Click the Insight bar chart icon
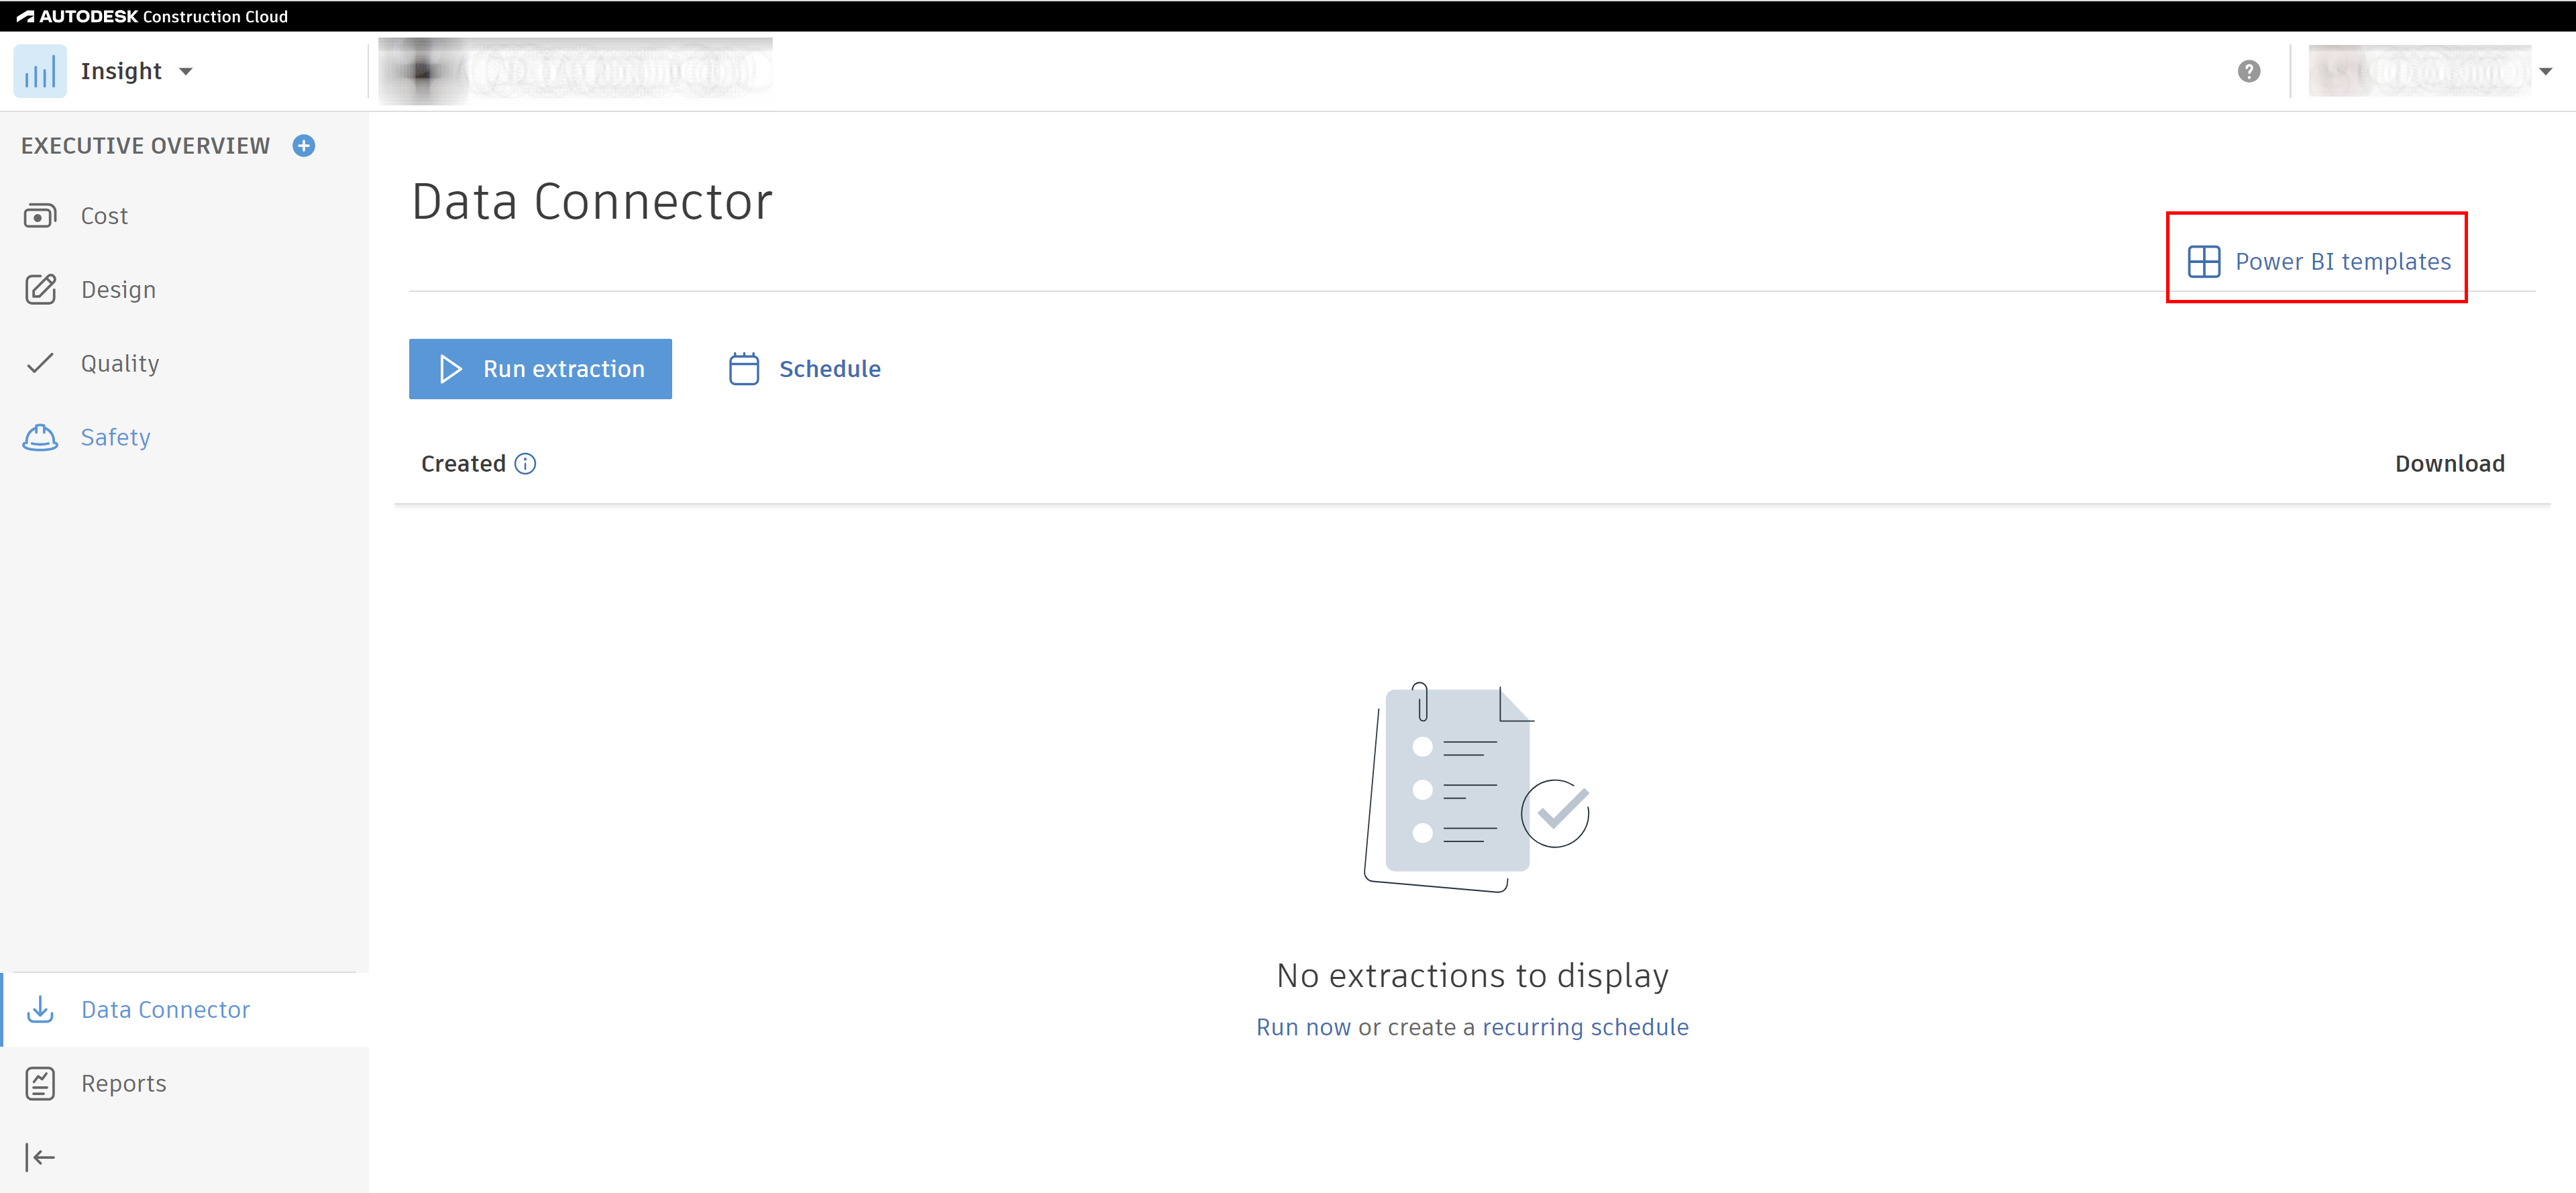2576x1193 pixels. 40,71
